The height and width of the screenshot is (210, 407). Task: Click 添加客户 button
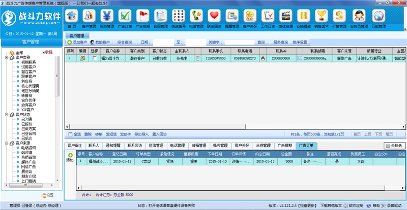click(77, 42)
